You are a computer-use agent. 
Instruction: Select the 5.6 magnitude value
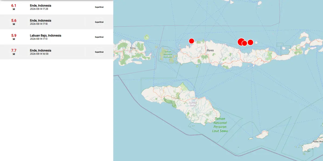(x=14, y=20)
